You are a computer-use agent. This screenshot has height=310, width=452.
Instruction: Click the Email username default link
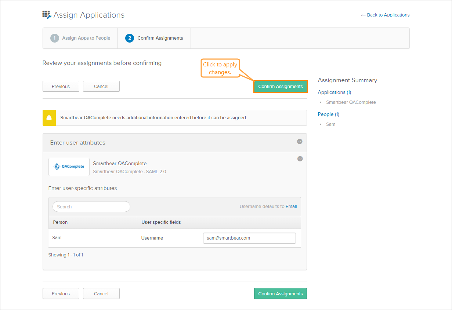(x=291, y=207)
